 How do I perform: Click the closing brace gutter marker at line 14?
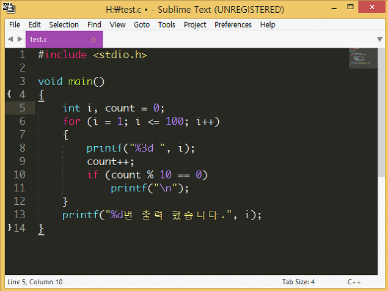(9, 227)
